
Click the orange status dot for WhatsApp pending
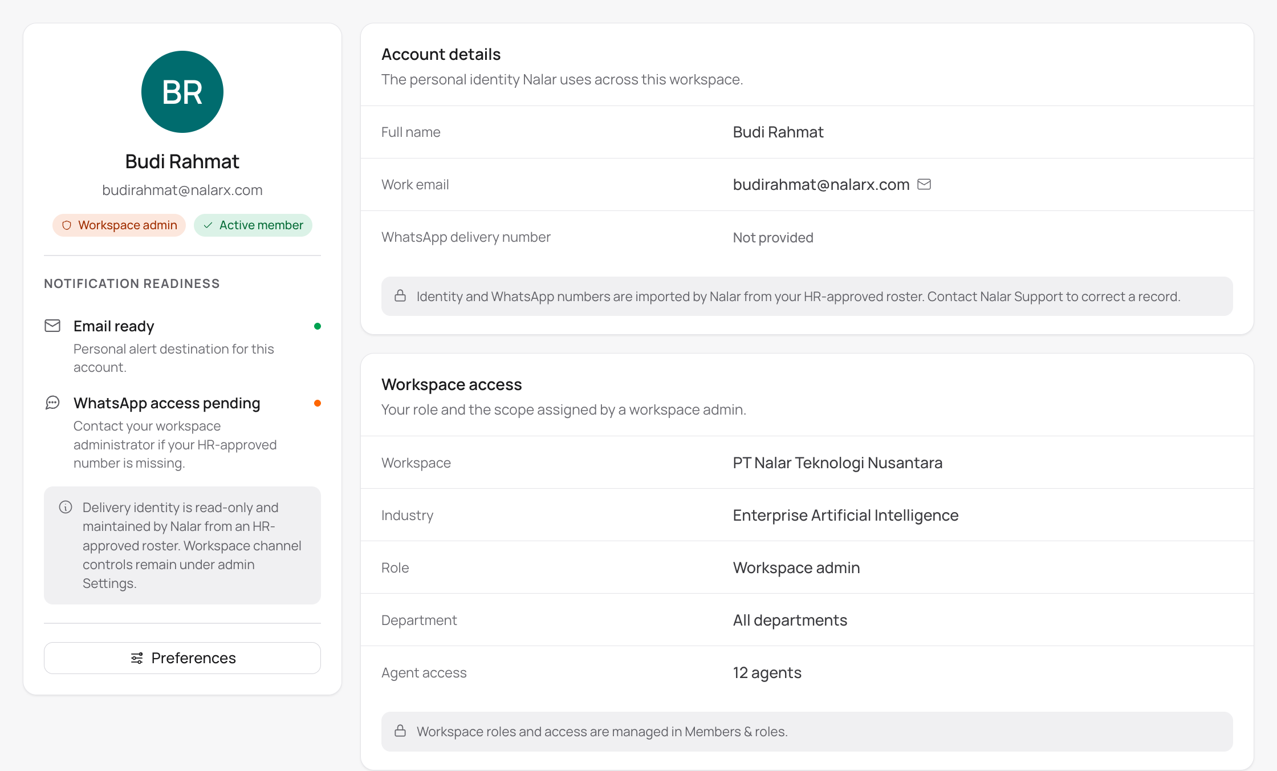(318, 403)
